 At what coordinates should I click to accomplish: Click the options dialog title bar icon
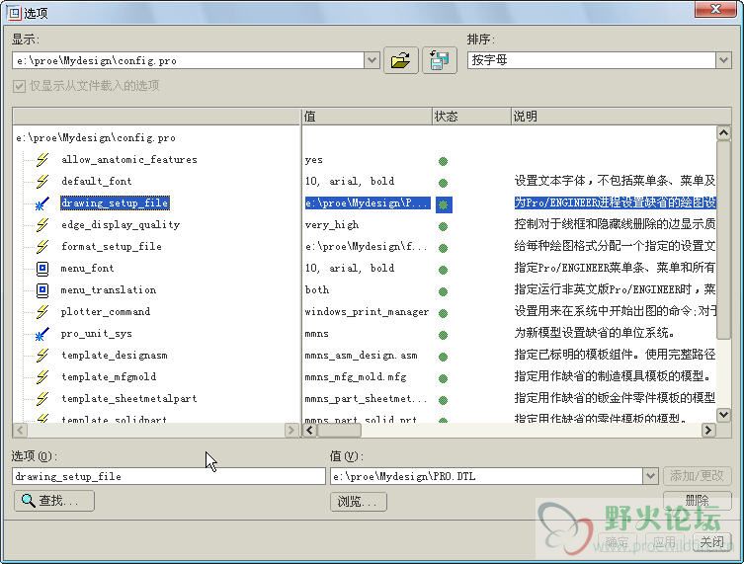(x=14, y=13)
